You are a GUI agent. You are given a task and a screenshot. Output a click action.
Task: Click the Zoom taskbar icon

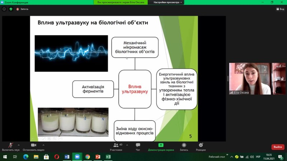[77, 157]
